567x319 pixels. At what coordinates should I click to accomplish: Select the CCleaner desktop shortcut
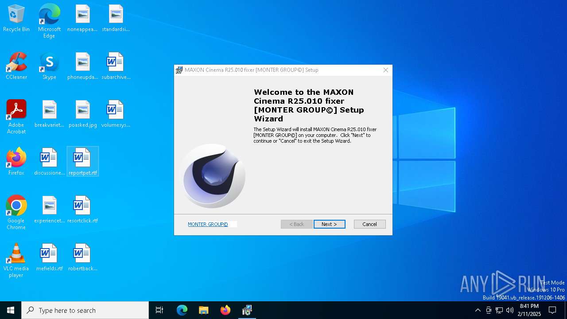coord(16,66)
